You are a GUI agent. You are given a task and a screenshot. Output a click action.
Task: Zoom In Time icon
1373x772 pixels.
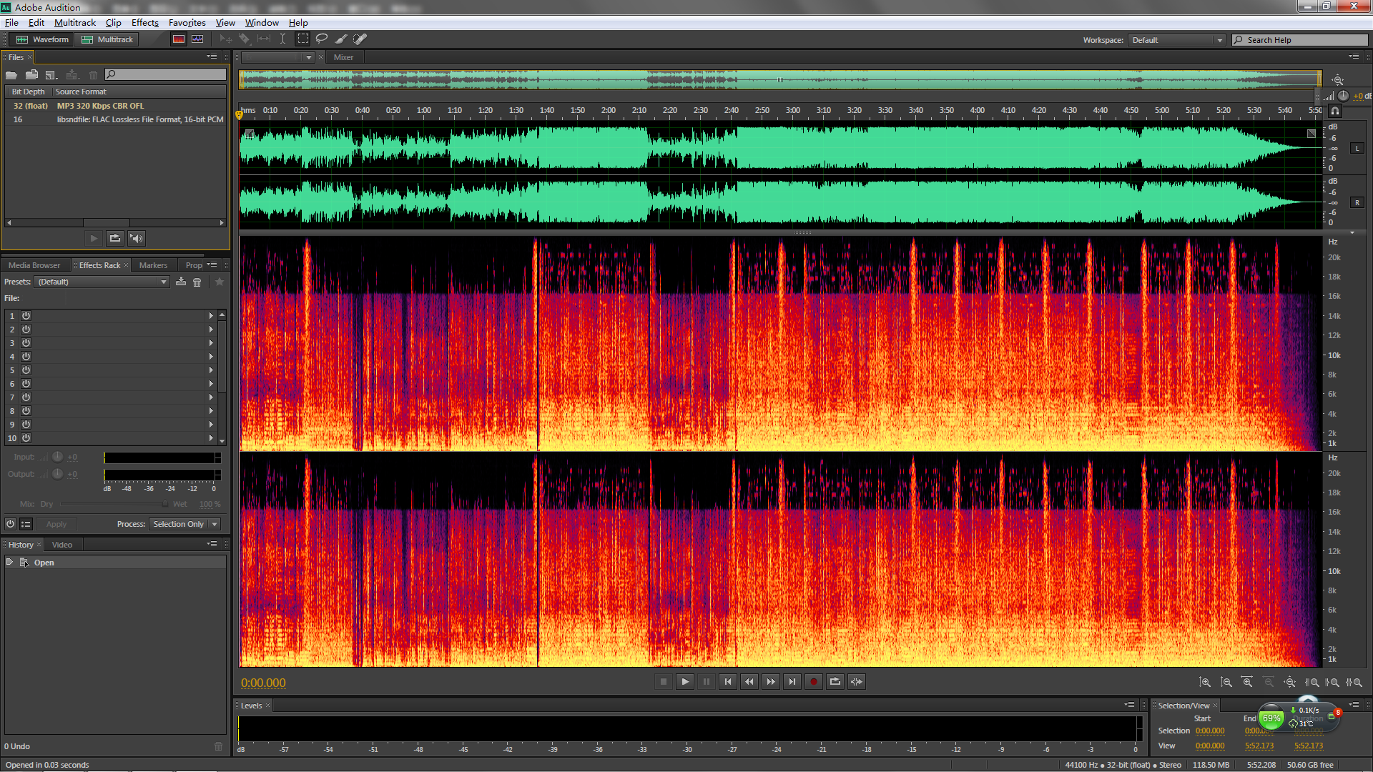pos(1248,683)
